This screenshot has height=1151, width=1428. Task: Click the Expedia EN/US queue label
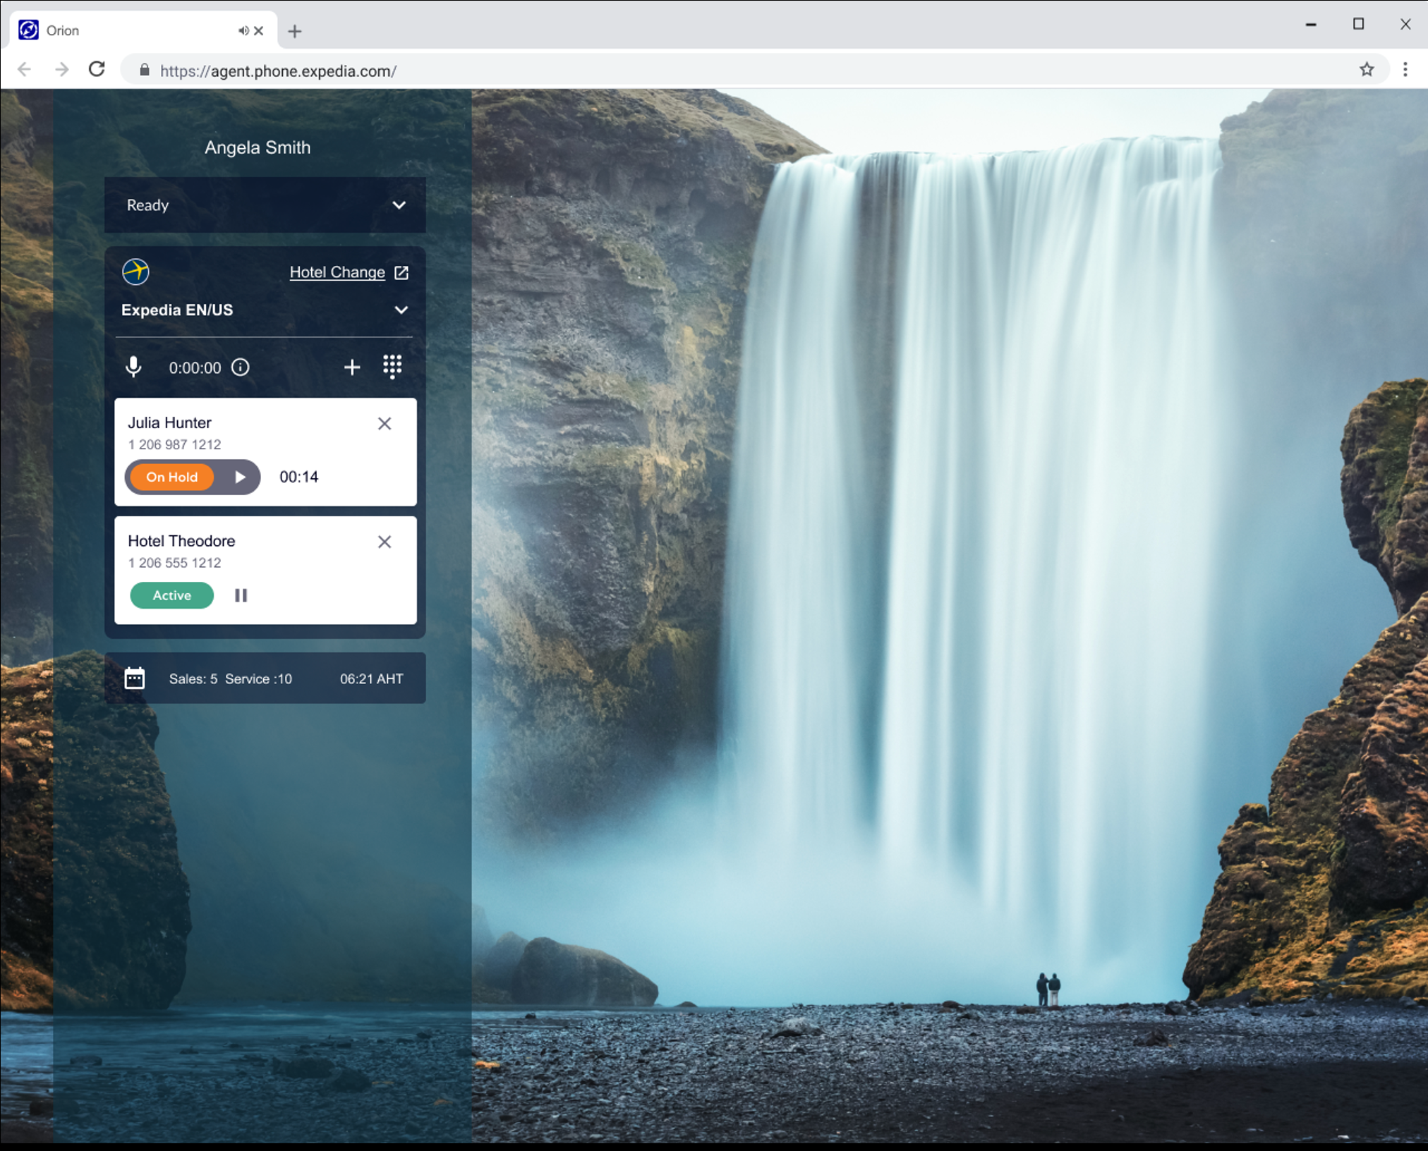pyautogui.click(x=177, y=310)
